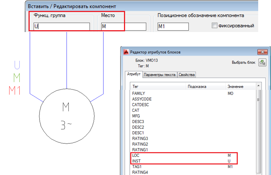Select the DESC1 attribute row
271x175 pixels.
193,133
